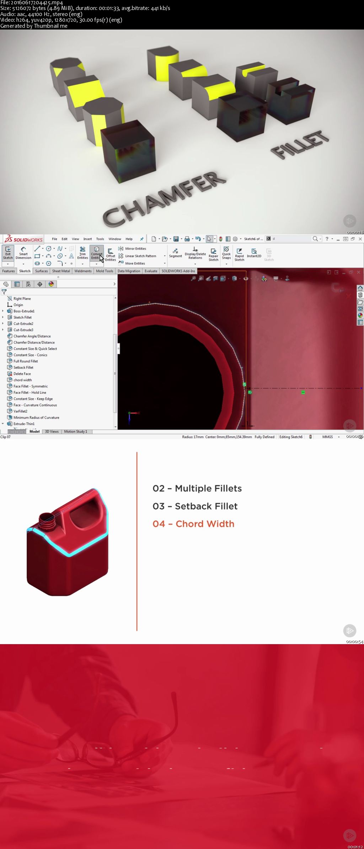364x849 pixels.
Task: Click the feature tree filter icon
Action: tap(4, 292)
